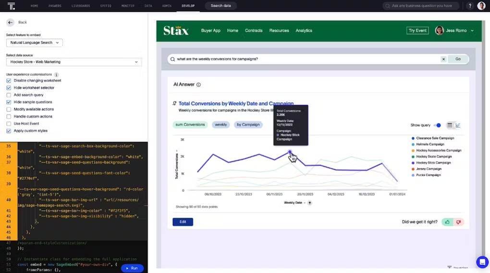Open Home in Stax menu

coord(233,31)
